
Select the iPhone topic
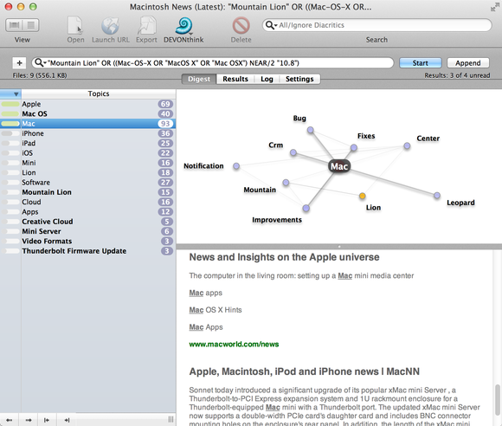(87, 133)
